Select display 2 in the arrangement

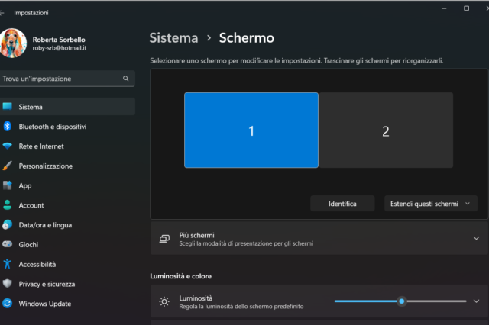click(386, 130)
